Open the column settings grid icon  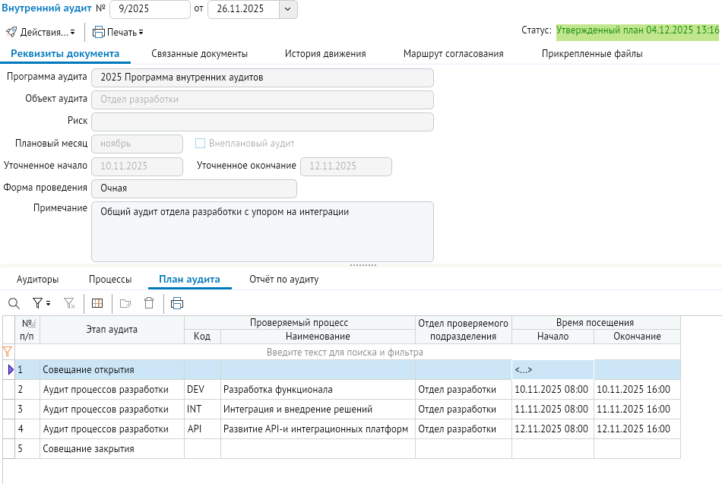coord(97,303)
